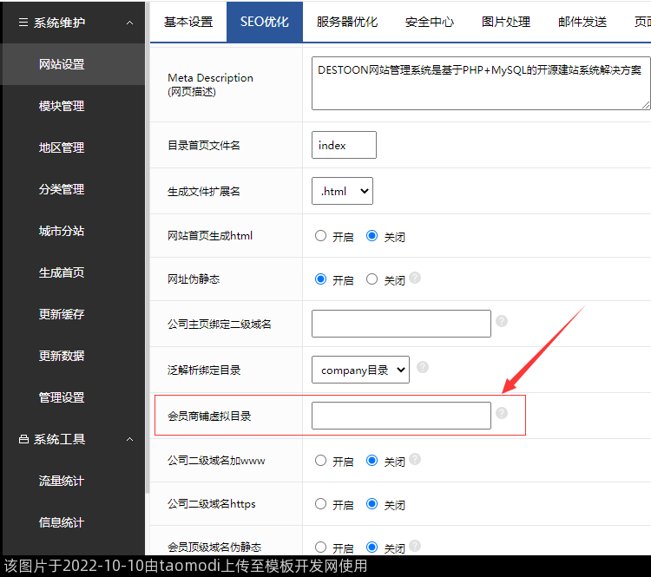Open the company目录 dropdown
Viewport: 651px width, 577px height.
pos(360,370)
